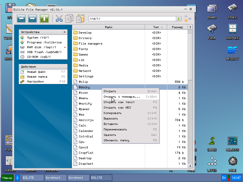Choose Открыть как текст in context menu
Image resolution: width=243 pixels, height=182 pixels.
tap(131, 102)
